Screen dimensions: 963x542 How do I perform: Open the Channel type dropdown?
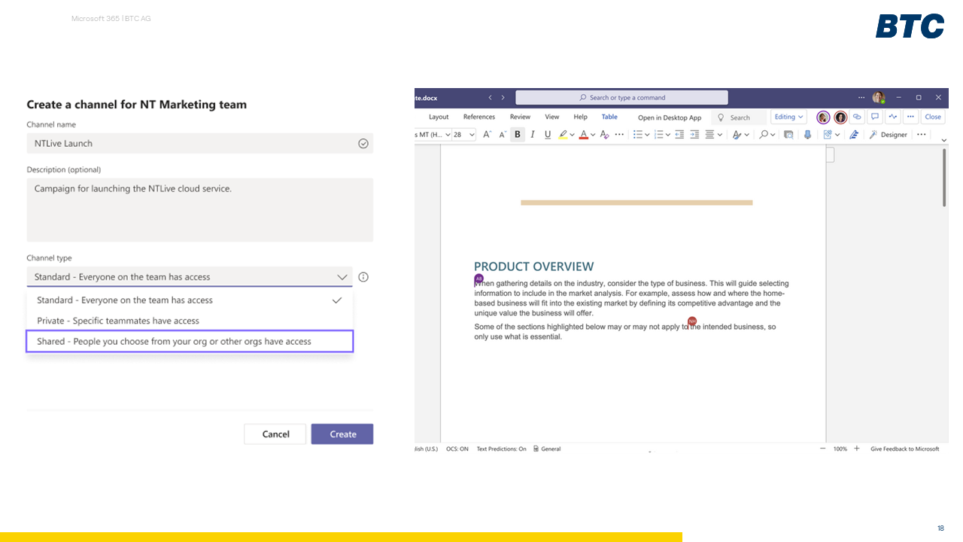tap(190, 277)
